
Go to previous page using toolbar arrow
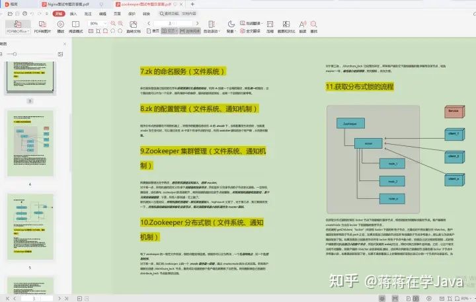point(149,23)
